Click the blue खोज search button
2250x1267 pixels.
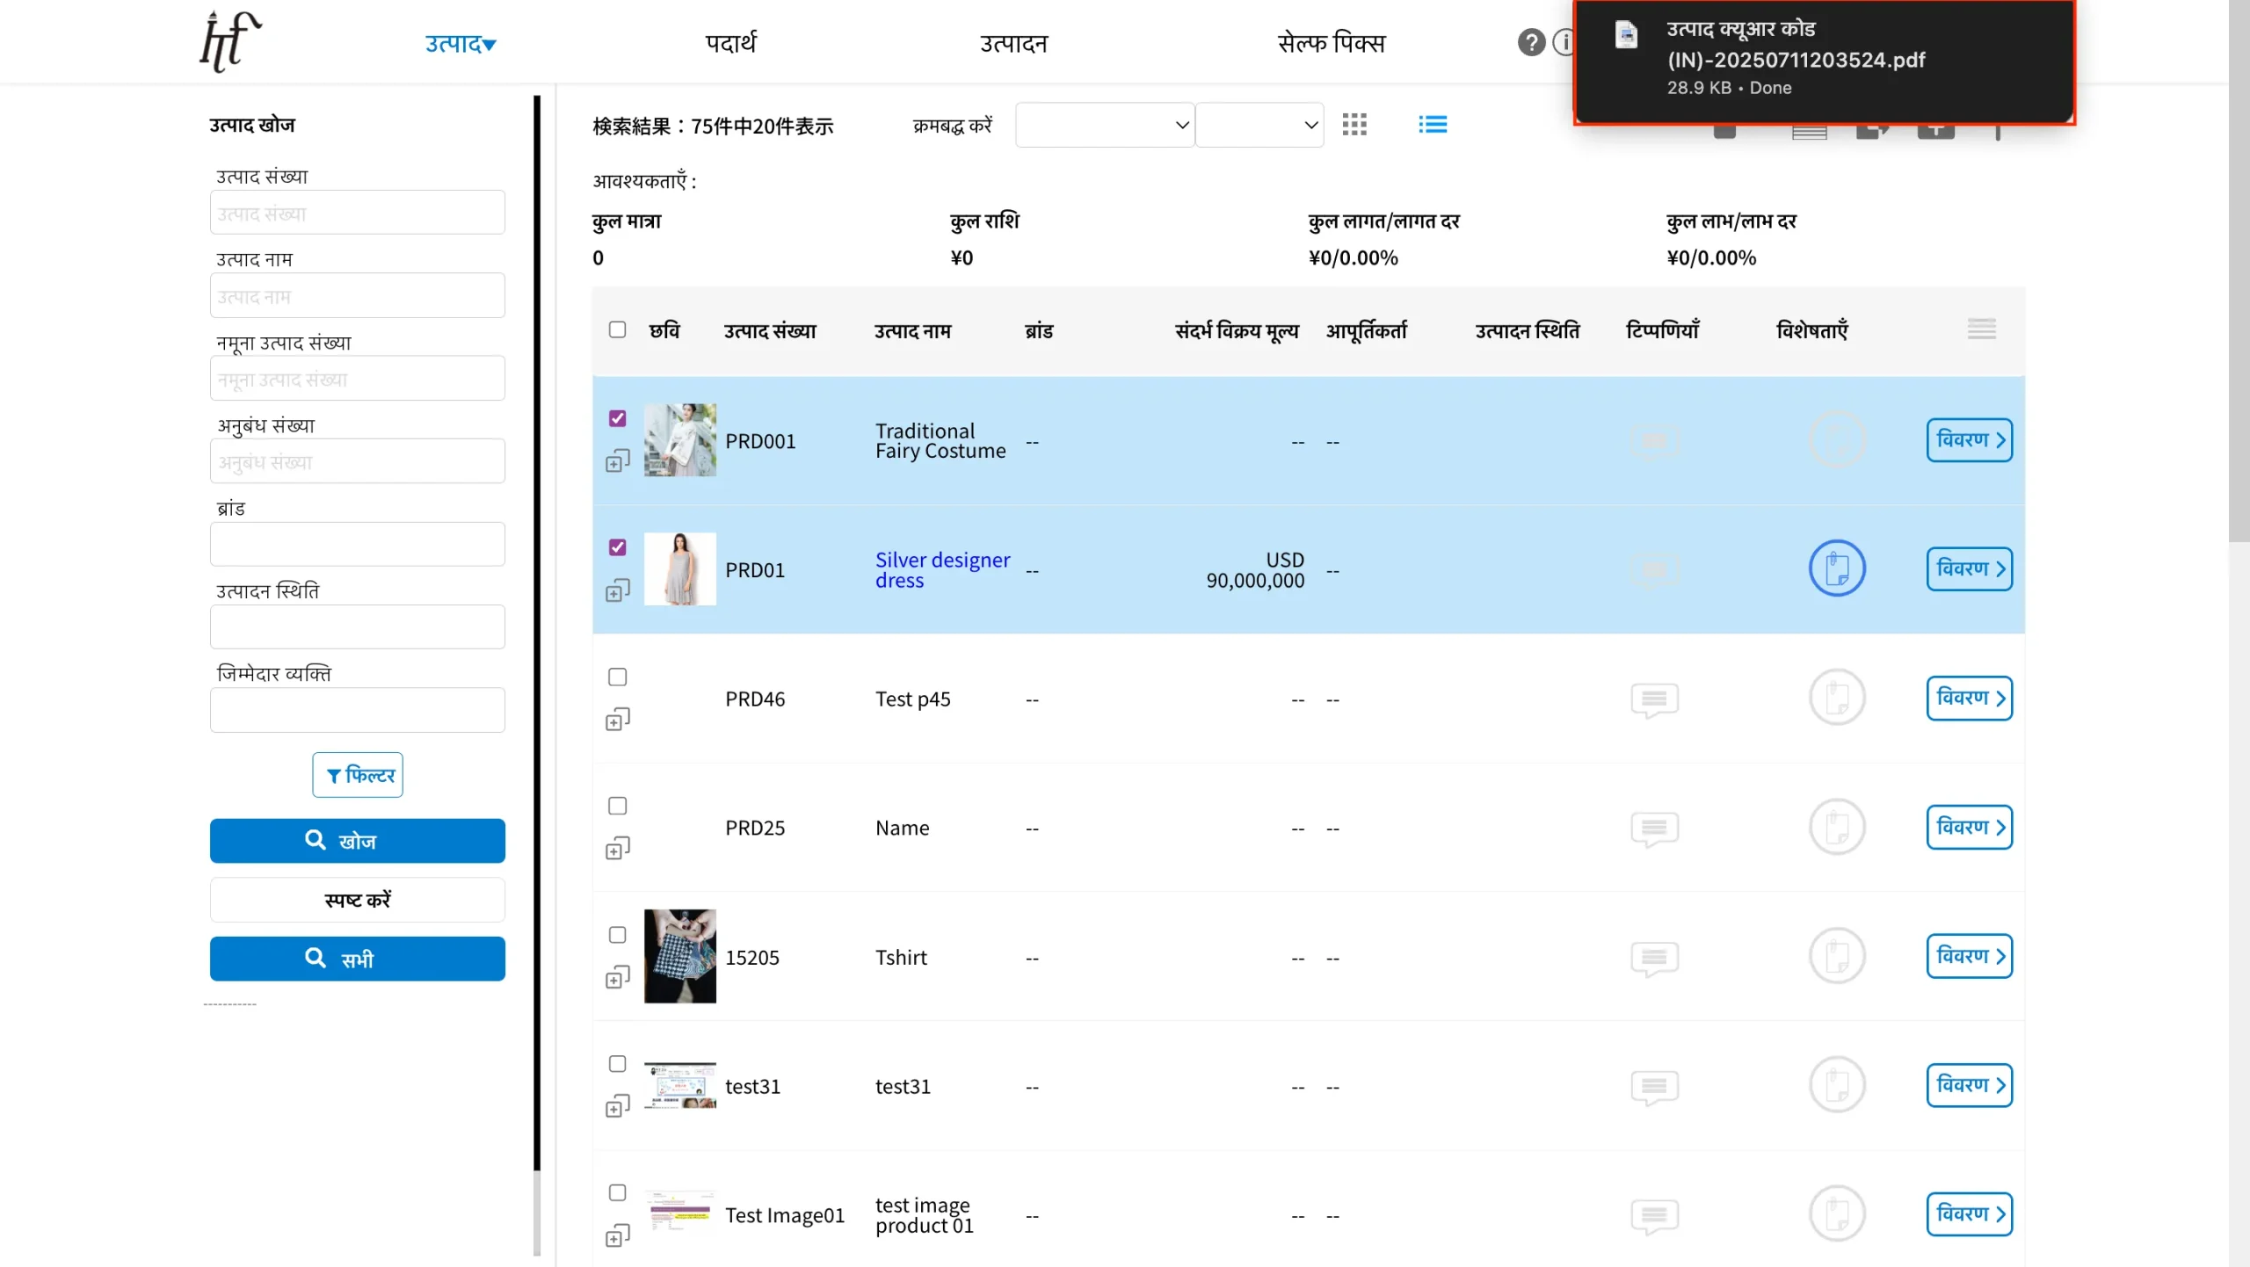(x=358, y=841)
